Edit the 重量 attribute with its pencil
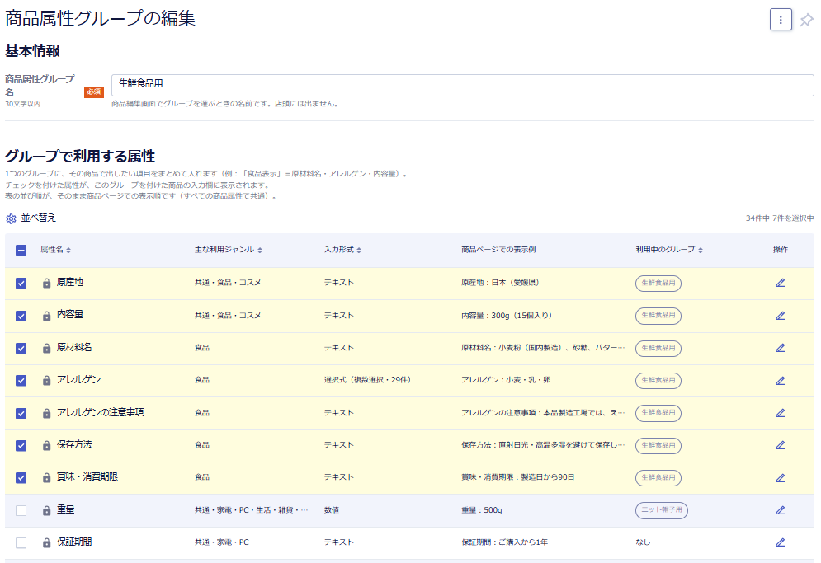The width and height of the screenshot is (821, 563). coord(781,510)
